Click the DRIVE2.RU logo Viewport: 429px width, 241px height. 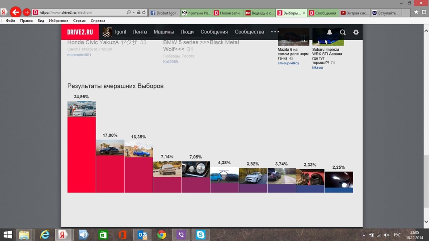point(80,32)
